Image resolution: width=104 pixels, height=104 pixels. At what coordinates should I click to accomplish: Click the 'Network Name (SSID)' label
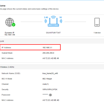pos(11,73)
